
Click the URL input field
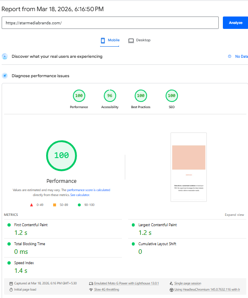tap(110, 23)
